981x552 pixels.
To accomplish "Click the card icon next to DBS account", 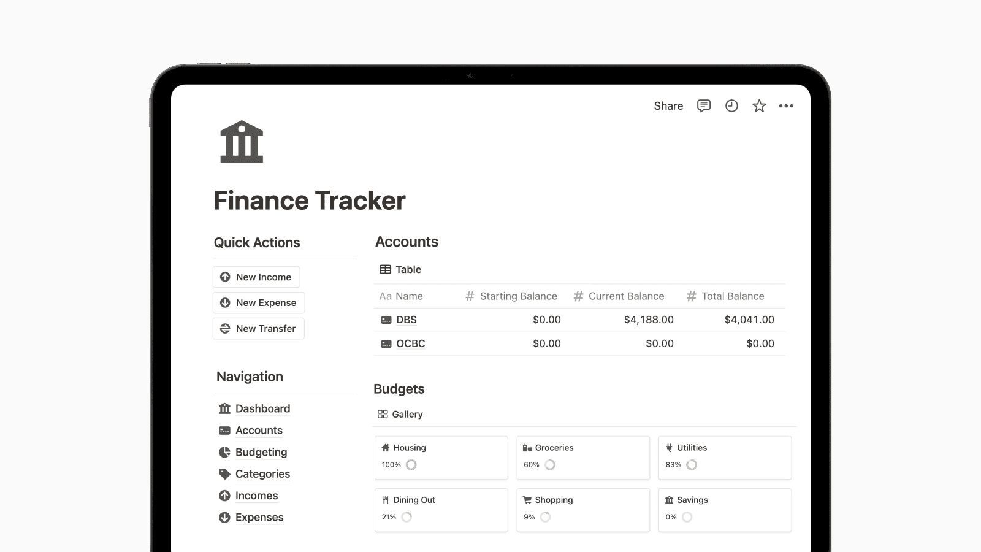I will pyautogui.click(x=386, y=320).
